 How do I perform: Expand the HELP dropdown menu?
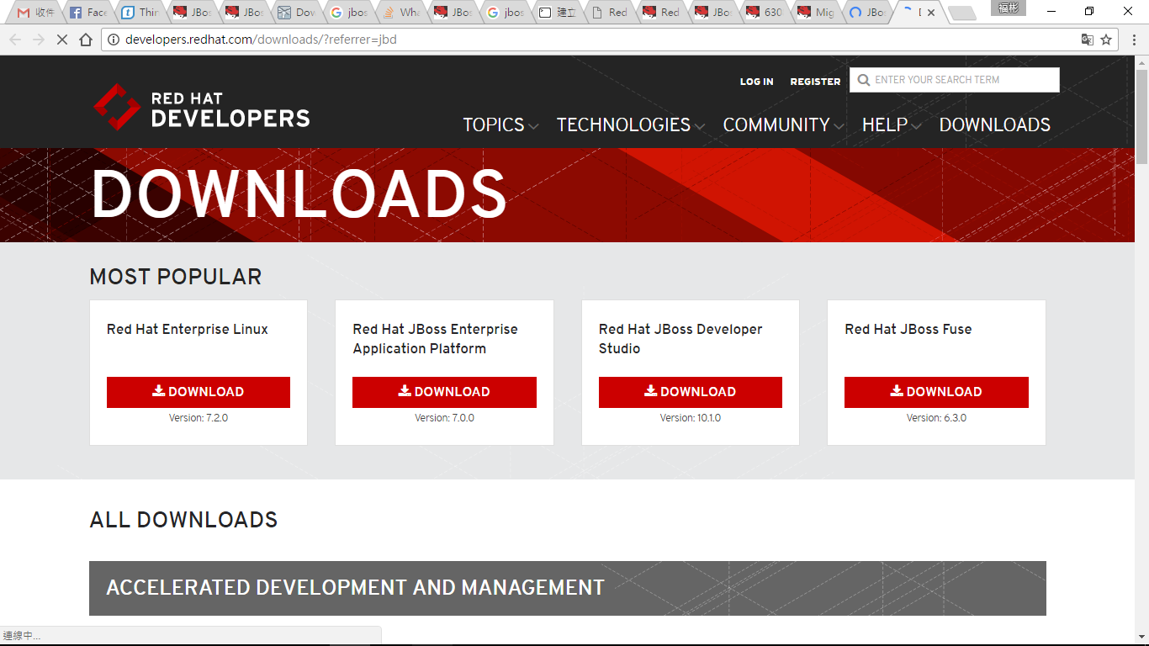(892, 124)
